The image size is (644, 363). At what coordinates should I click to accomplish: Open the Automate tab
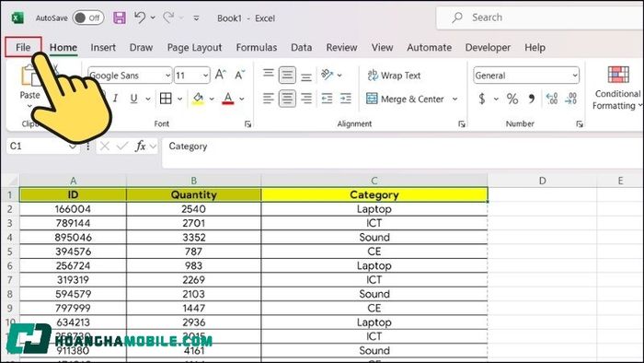point(430,47)
